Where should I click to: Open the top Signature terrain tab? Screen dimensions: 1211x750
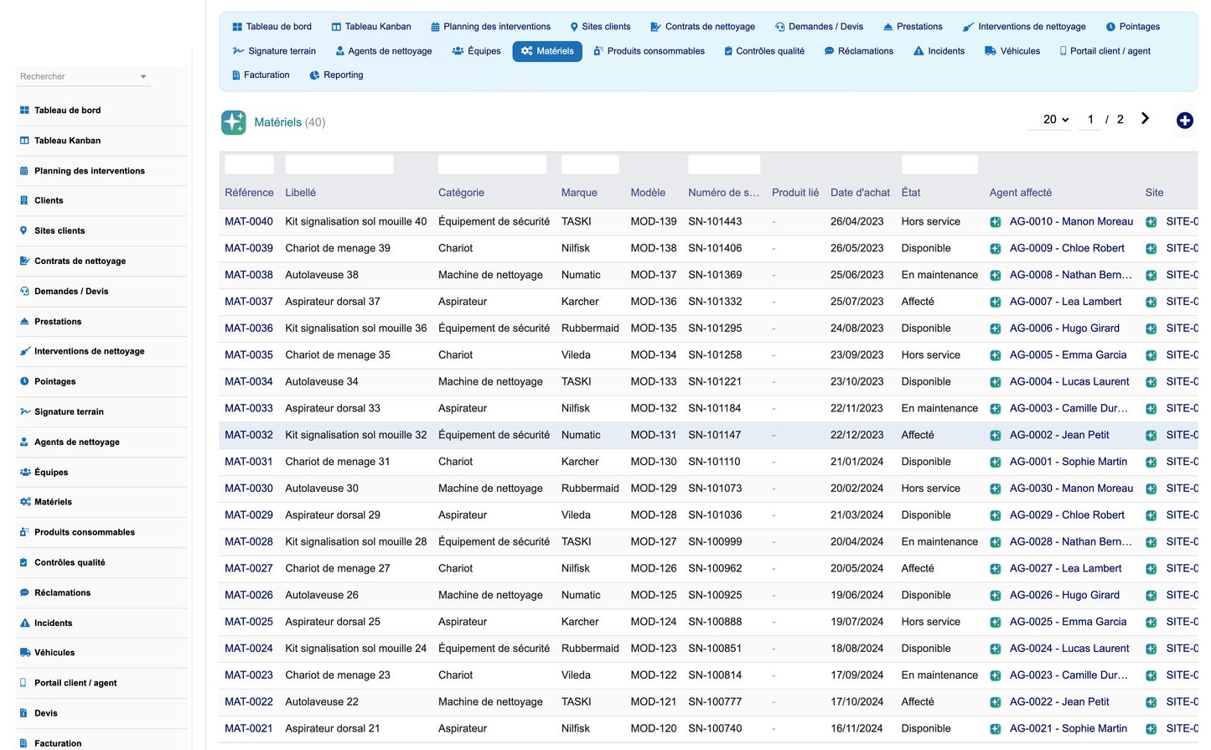click(x=274, y=51)
